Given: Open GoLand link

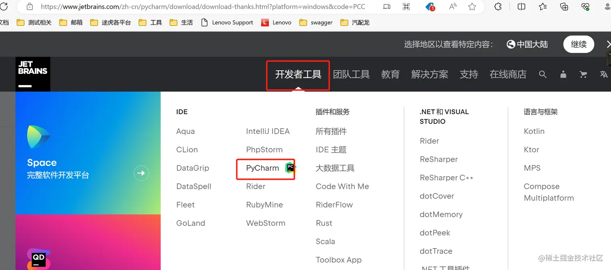Looking at the screenshot, I should (191, 223).
